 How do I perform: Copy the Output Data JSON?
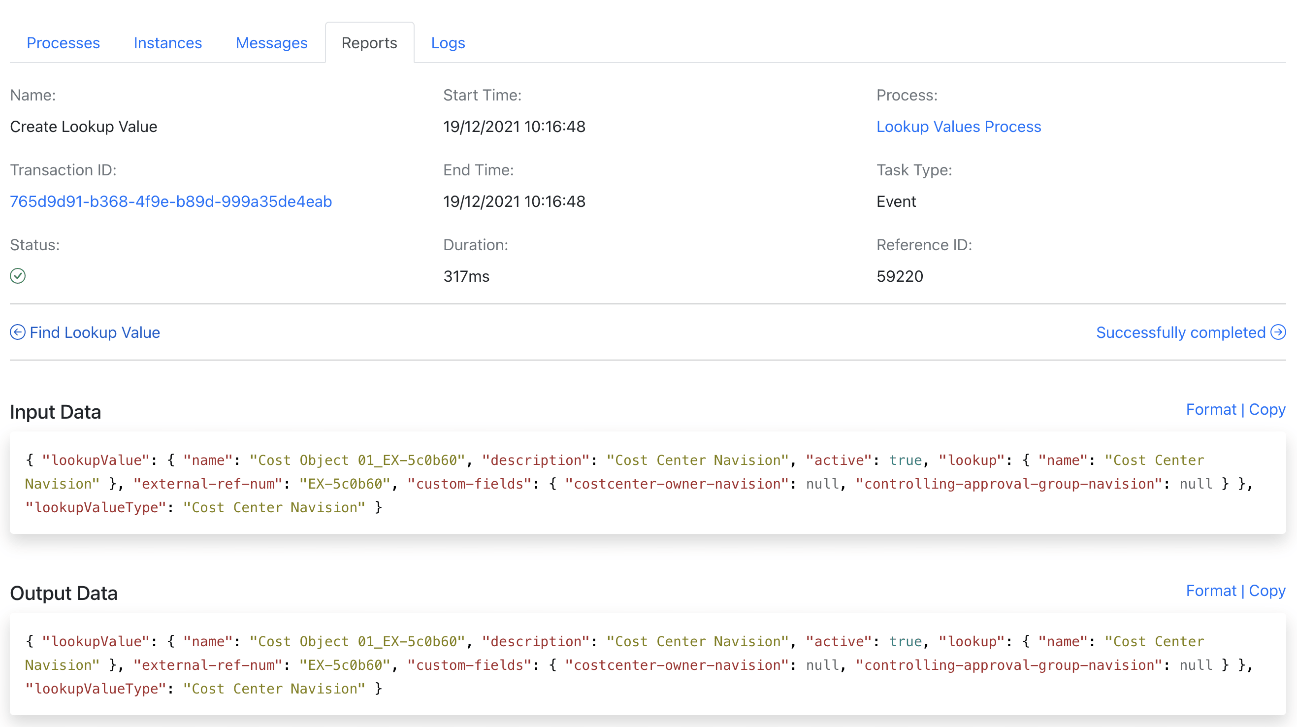pos(1268,591)
